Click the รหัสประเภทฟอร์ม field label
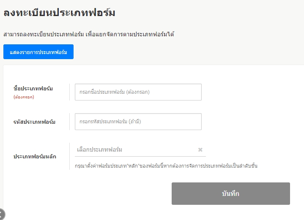The image size is (304, 220). click(x=34, y=122)
